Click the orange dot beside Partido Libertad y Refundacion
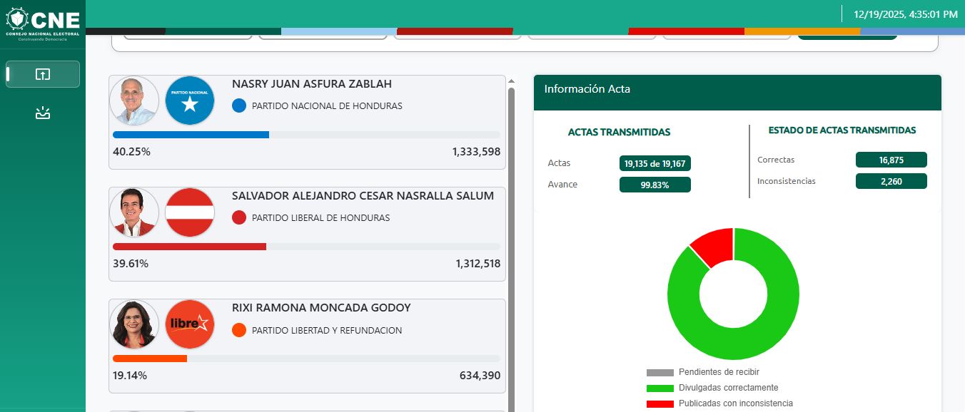965x412 pixels. pyautogui.click(x=239, y=330)
